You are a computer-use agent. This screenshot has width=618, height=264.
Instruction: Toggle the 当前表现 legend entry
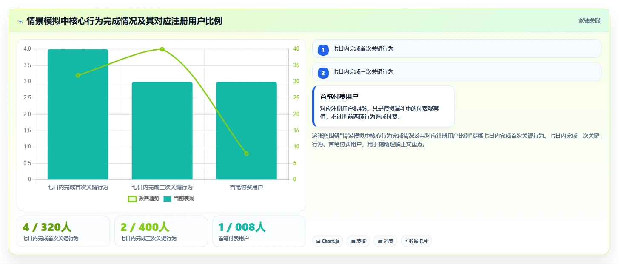point(179,199)
